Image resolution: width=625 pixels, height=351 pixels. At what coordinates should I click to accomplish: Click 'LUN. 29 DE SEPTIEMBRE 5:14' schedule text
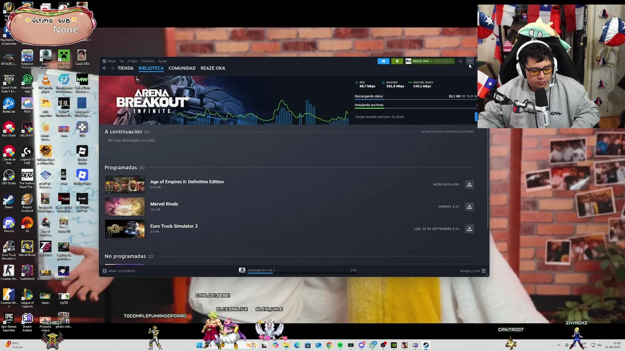point(437,229)
